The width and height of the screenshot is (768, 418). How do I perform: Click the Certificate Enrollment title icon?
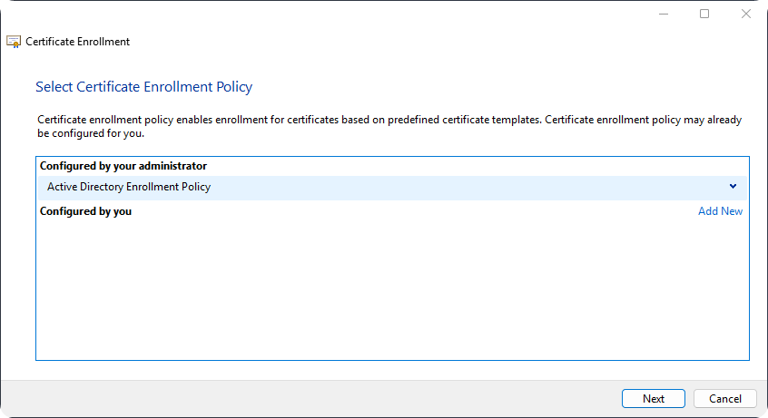point(14,42)
